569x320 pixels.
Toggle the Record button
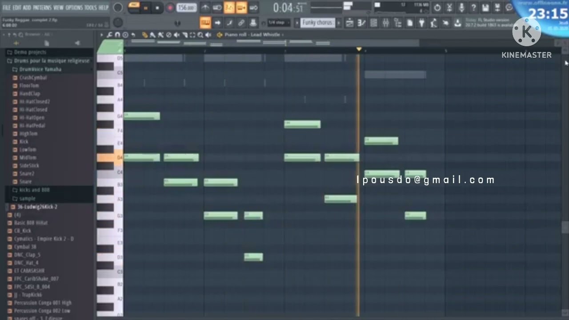(170, 8)
